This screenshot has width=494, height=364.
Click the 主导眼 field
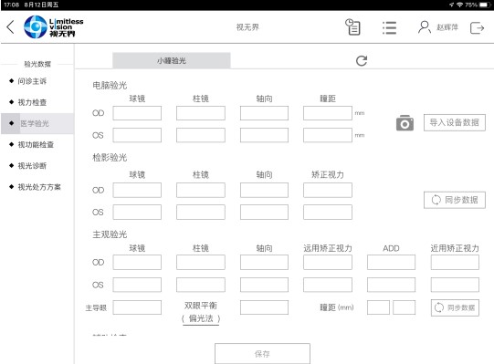tap(137, 307)
